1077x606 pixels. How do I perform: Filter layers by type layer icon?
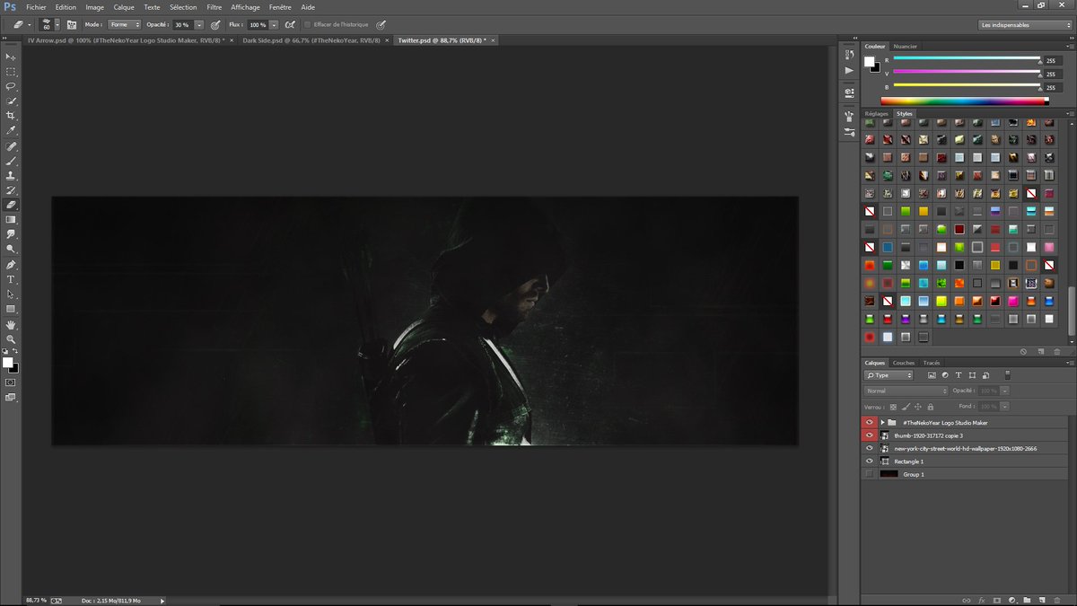(958, 375)
